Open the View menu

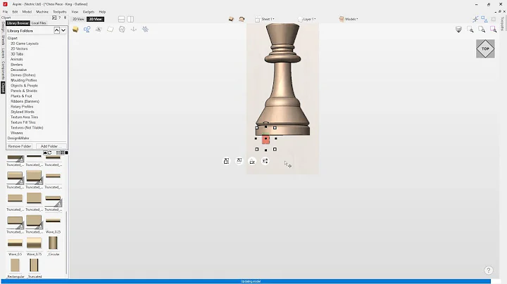pos(75,12)
